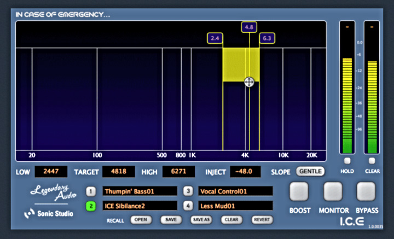Screen dimensions: 394x239
Task: Toggle the MONITOR square button
Action: [x=333, y=191]
